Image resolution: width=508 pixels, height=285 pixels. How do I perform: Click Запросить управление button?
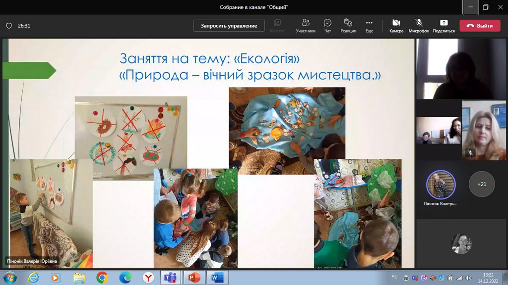pyautogui.click(x=229, y=26)
